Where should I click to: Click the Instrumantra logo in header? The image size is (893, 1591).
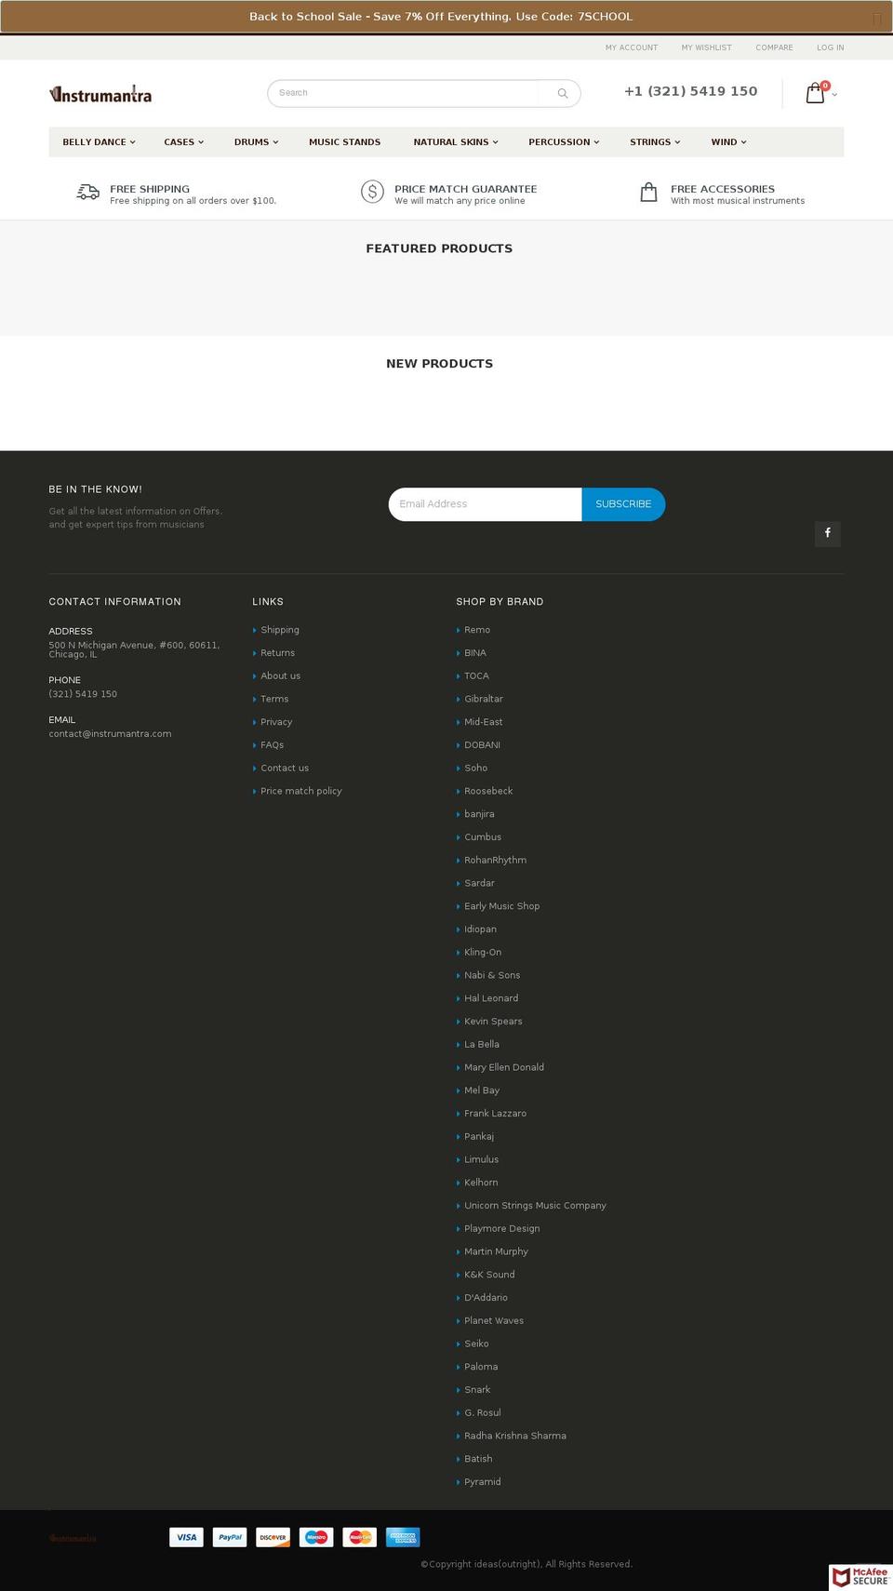click(x=100, y=94)
